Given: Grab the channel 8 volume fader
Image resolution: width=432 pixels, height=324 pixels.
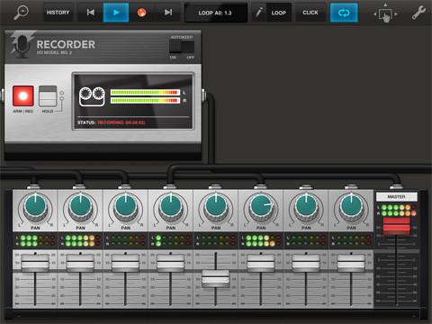Looking at the screenshot, I should pyautogui.click(x=351, y=263).
